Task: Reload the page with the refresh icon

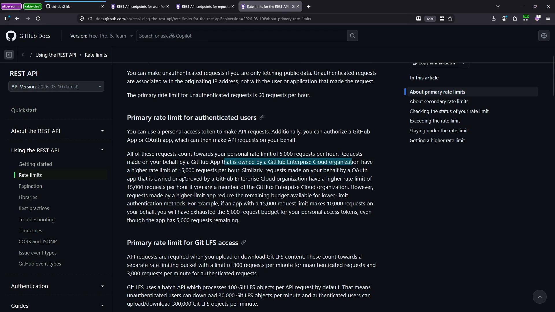Action: (38, 18)
